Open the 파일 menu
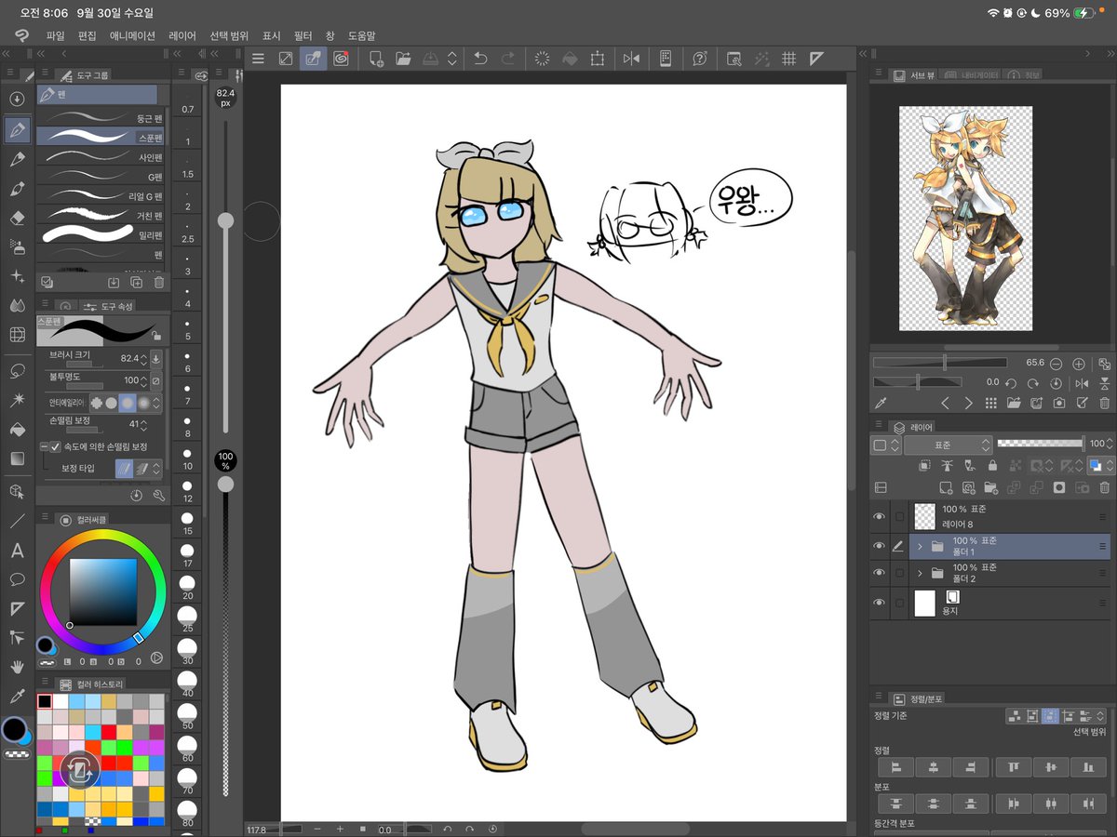The image size is (1117, 837). (x=55, y=35)
